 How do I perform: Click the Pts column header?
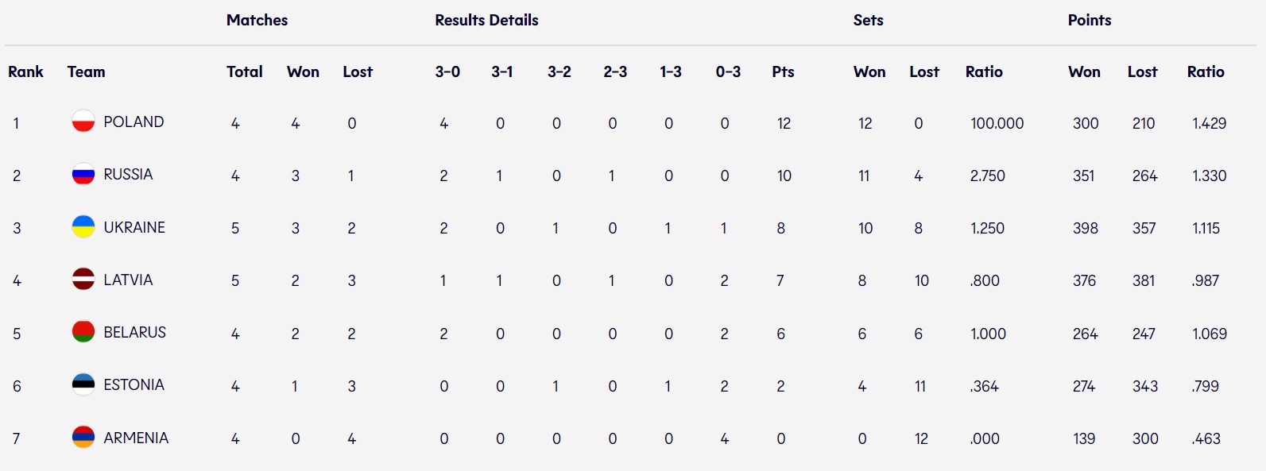pyautogui.click(x=783, y=71)
